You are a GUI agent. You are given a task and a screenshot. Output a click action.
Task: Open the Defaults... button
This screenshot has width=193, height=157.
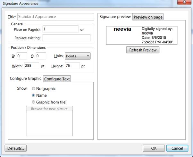[16, 148]
